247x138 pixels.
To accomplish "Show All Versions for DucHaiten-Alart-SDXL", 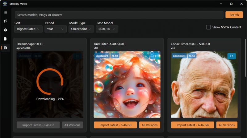I will (x=149, y=125).
